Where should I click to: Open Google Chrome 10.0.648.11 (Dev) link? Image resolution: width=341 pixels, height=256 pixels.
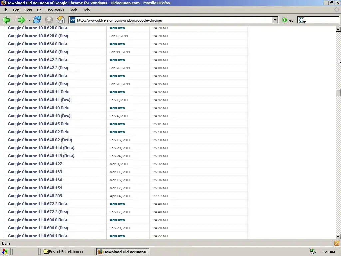[x=39, y=100]
